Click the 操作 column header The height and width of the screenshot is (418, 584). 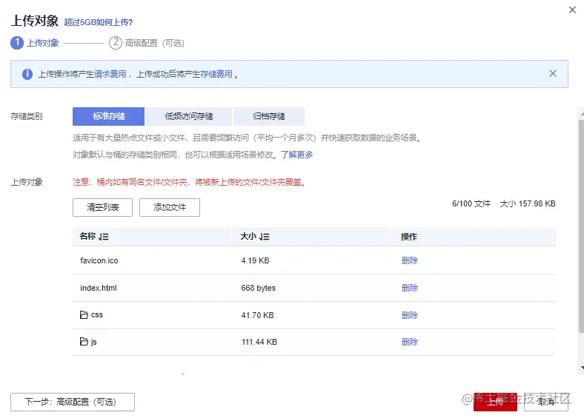point(408,237)
